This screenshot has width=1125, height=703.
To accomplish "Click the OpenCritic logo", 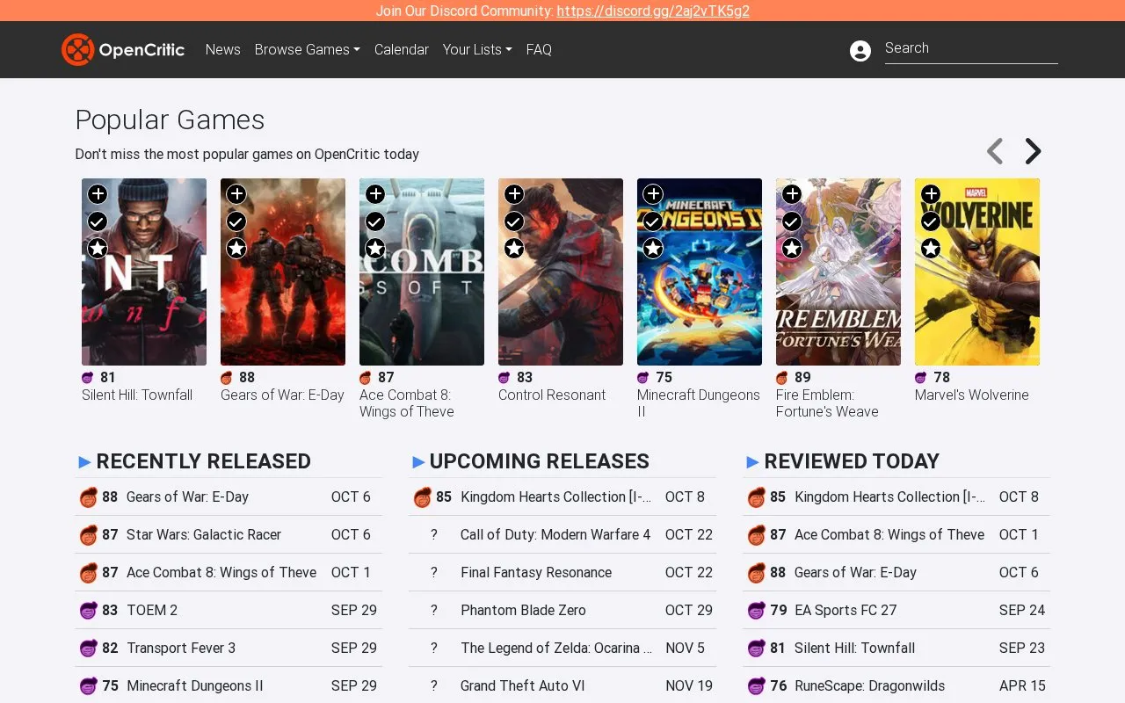I will pos(123,49).
